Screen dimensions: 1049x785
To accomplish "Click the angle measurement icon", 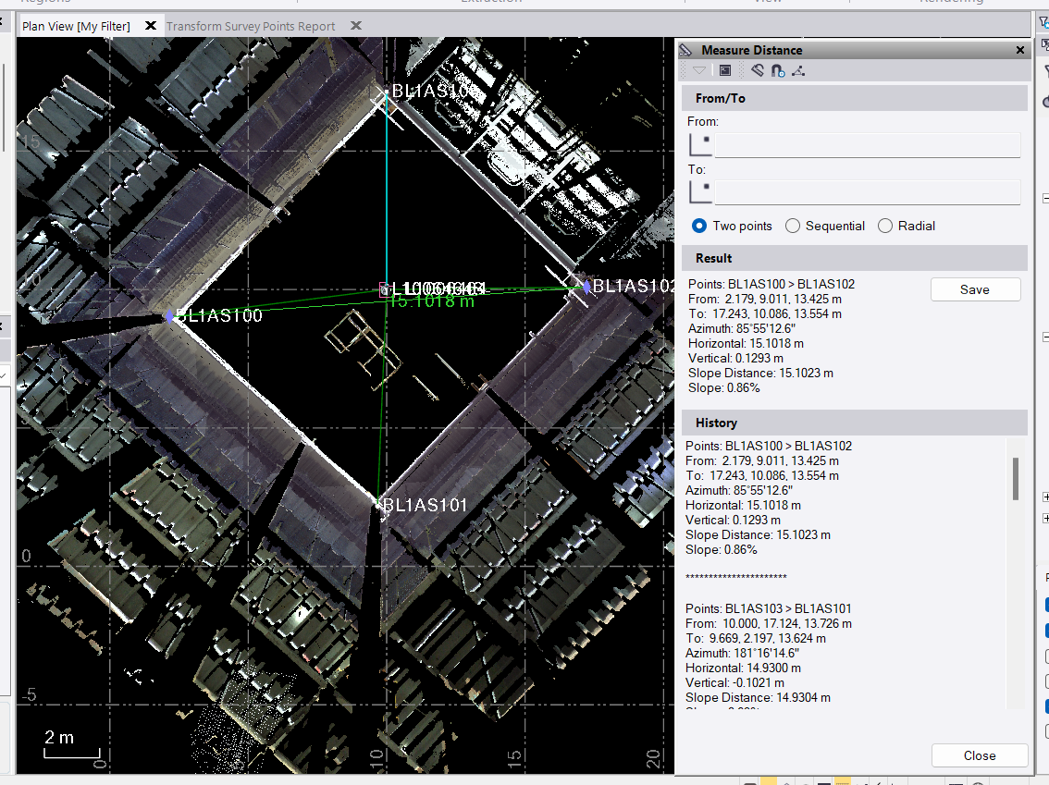I will click(798, 70).
